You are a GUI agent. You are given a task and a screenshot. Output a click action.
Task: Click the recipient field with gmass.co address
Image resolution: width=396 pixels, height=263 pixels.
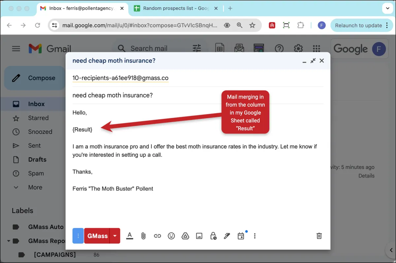[x=120, y=78]
